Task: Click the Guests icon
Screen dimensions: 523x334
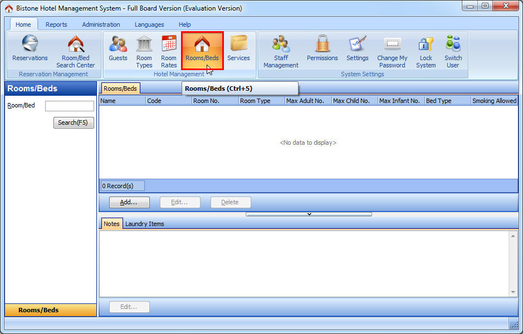Action: click(118, 49)
